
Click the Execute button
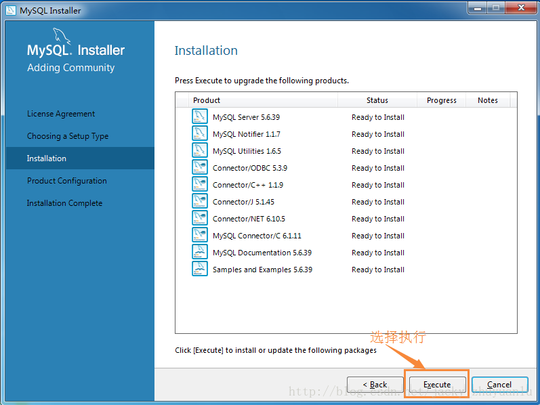[437, 384]
